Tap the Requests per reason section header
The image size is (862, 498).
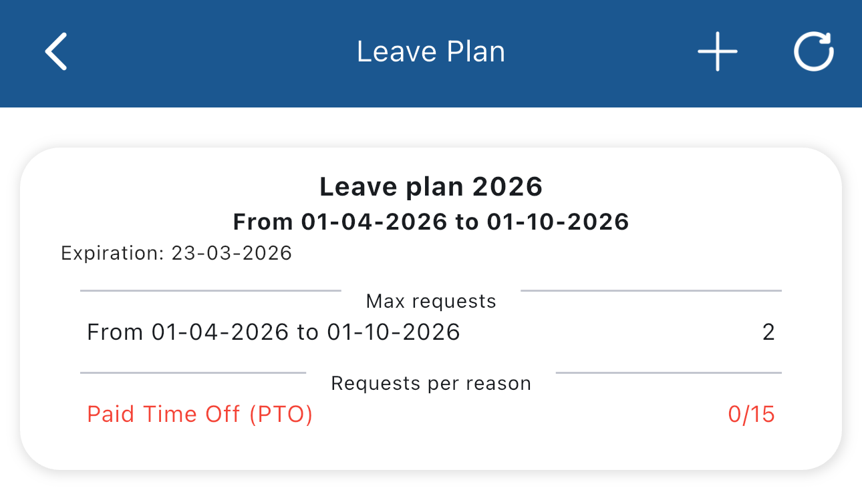(x=430, y=383)
